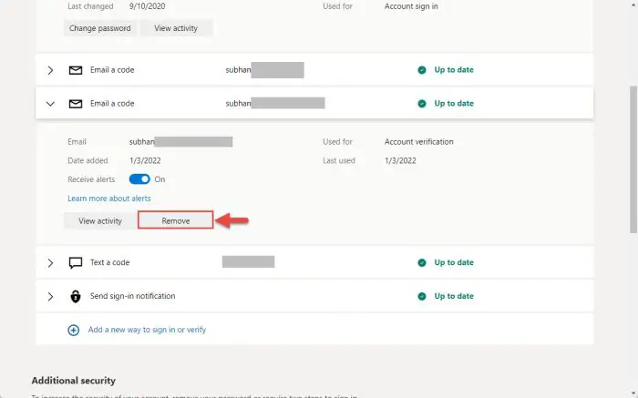Image resolution: width=638 pixels, height=398 pixels.
Task: Click the Date added value 1/3/2022
Action: [x=145, y=160]
